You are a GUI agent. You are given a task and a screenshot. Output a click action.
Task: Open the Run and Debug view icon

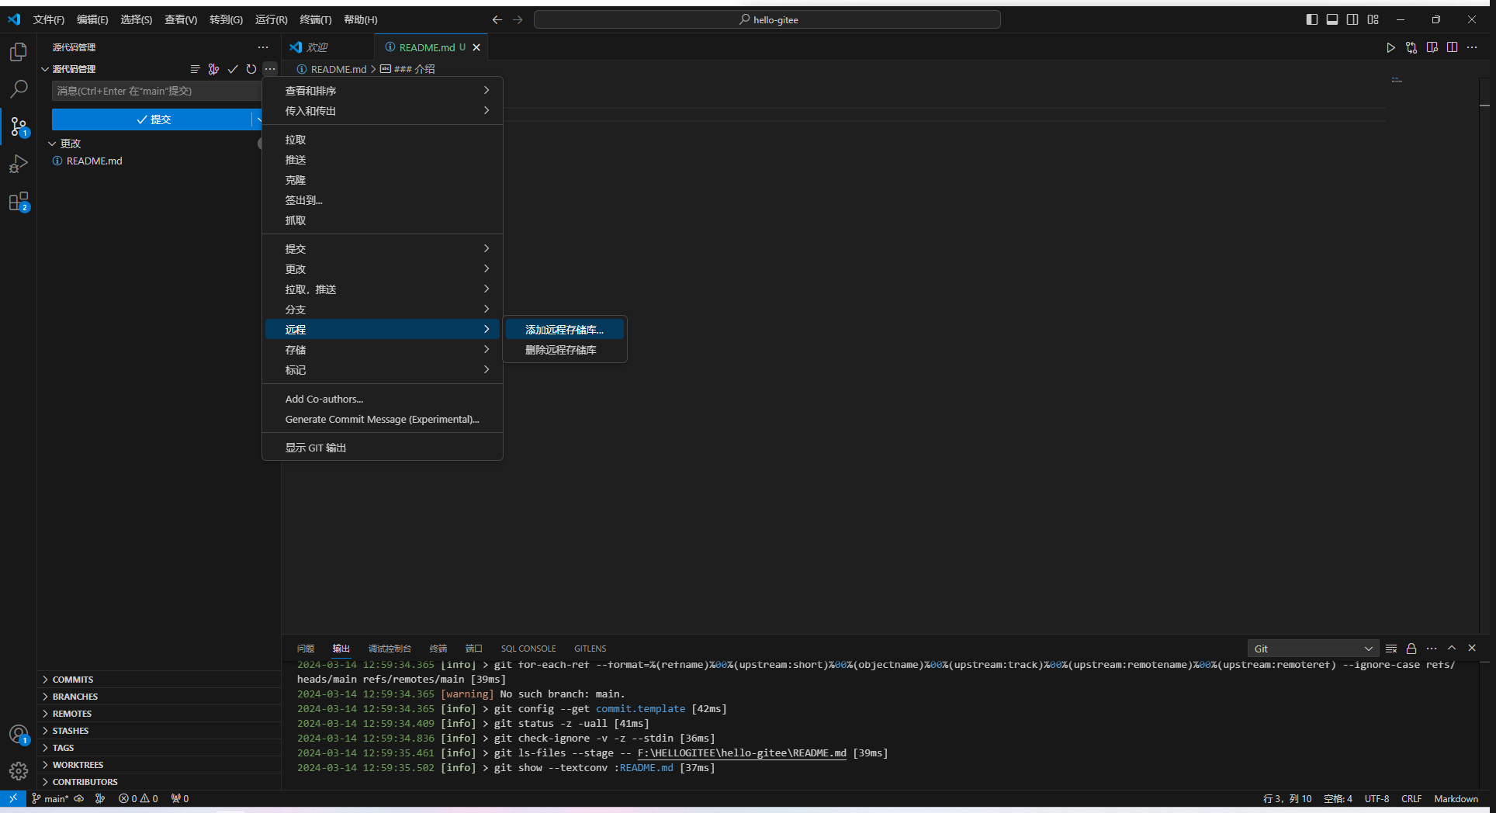(x=19, y=164)
